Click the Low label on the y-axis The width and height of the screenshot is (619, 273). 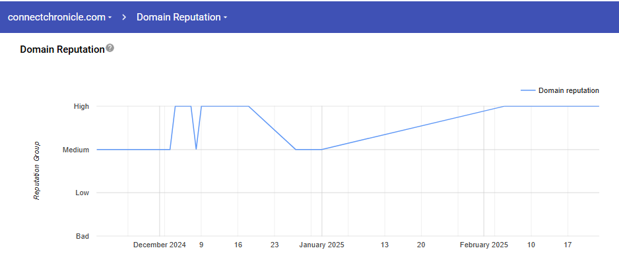(82, 193)
